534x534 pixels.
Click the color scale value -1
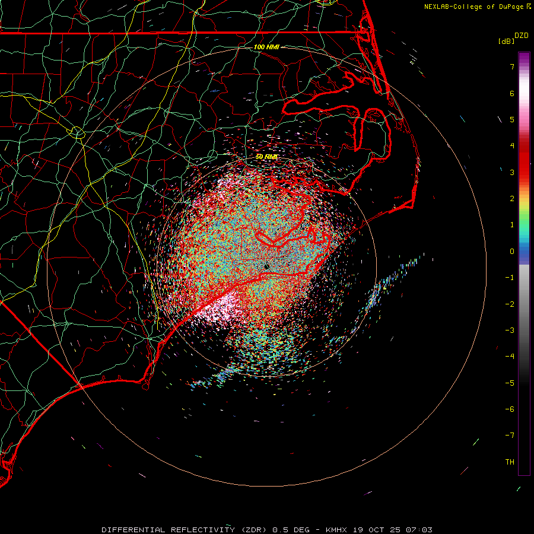tap(510, 278)
